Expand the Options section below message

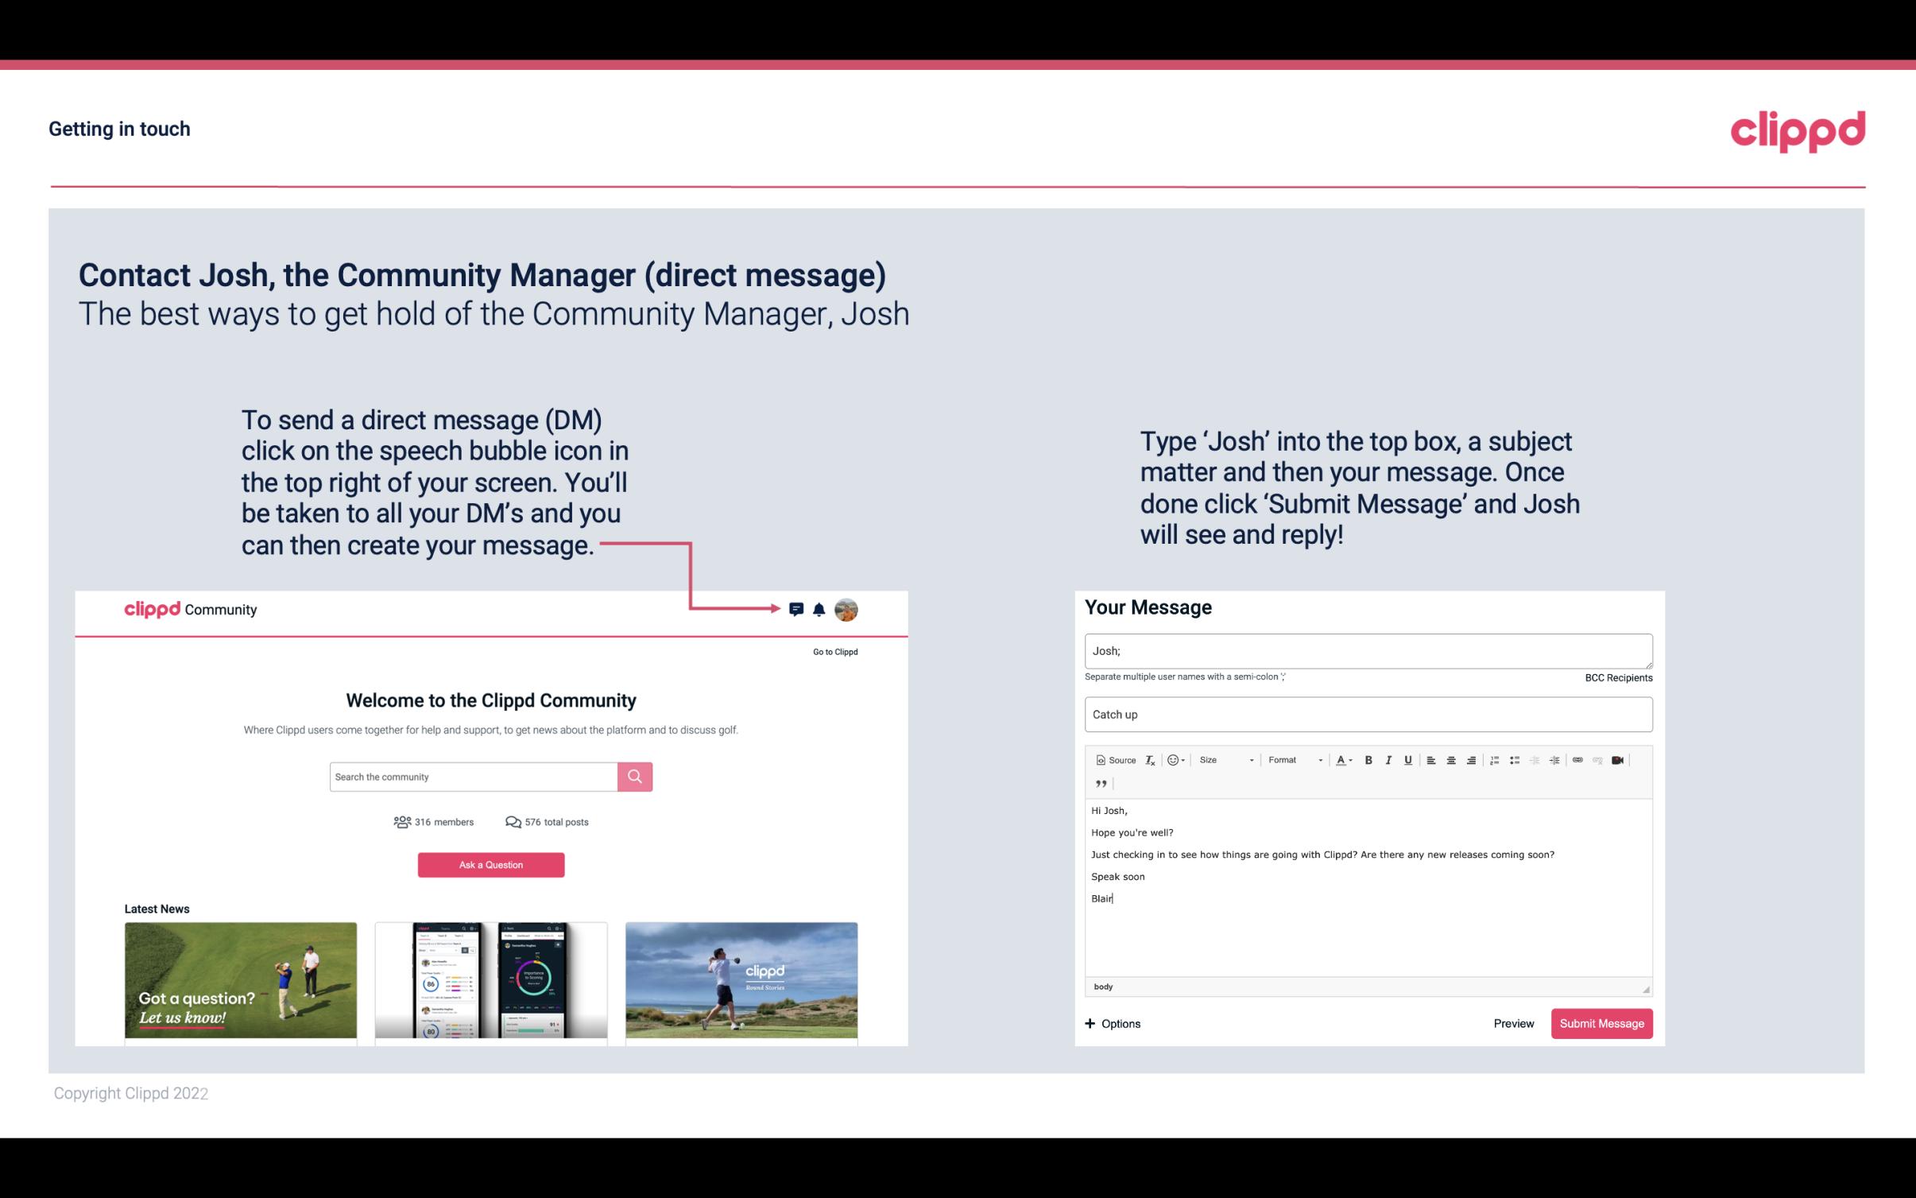(1110, 1024)
